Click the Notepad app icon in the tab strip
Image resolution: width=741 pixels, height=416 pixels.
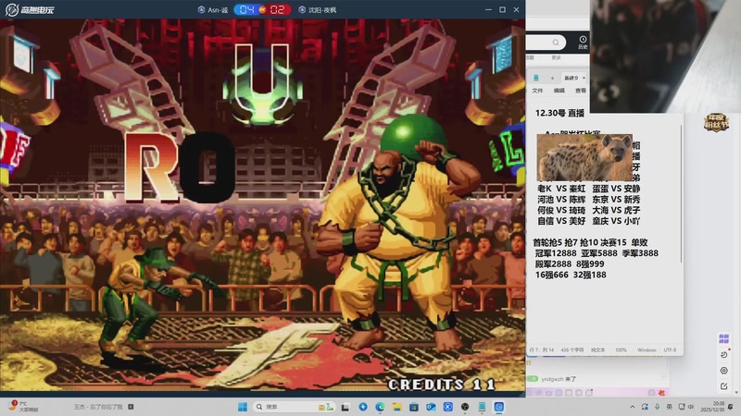click(x=536, y=78)
